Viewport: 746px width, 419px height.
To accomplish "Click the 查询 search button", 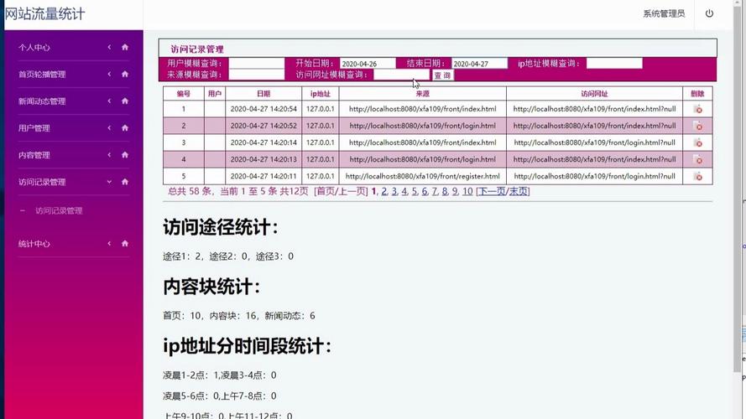I will click(x=442, y=75).
